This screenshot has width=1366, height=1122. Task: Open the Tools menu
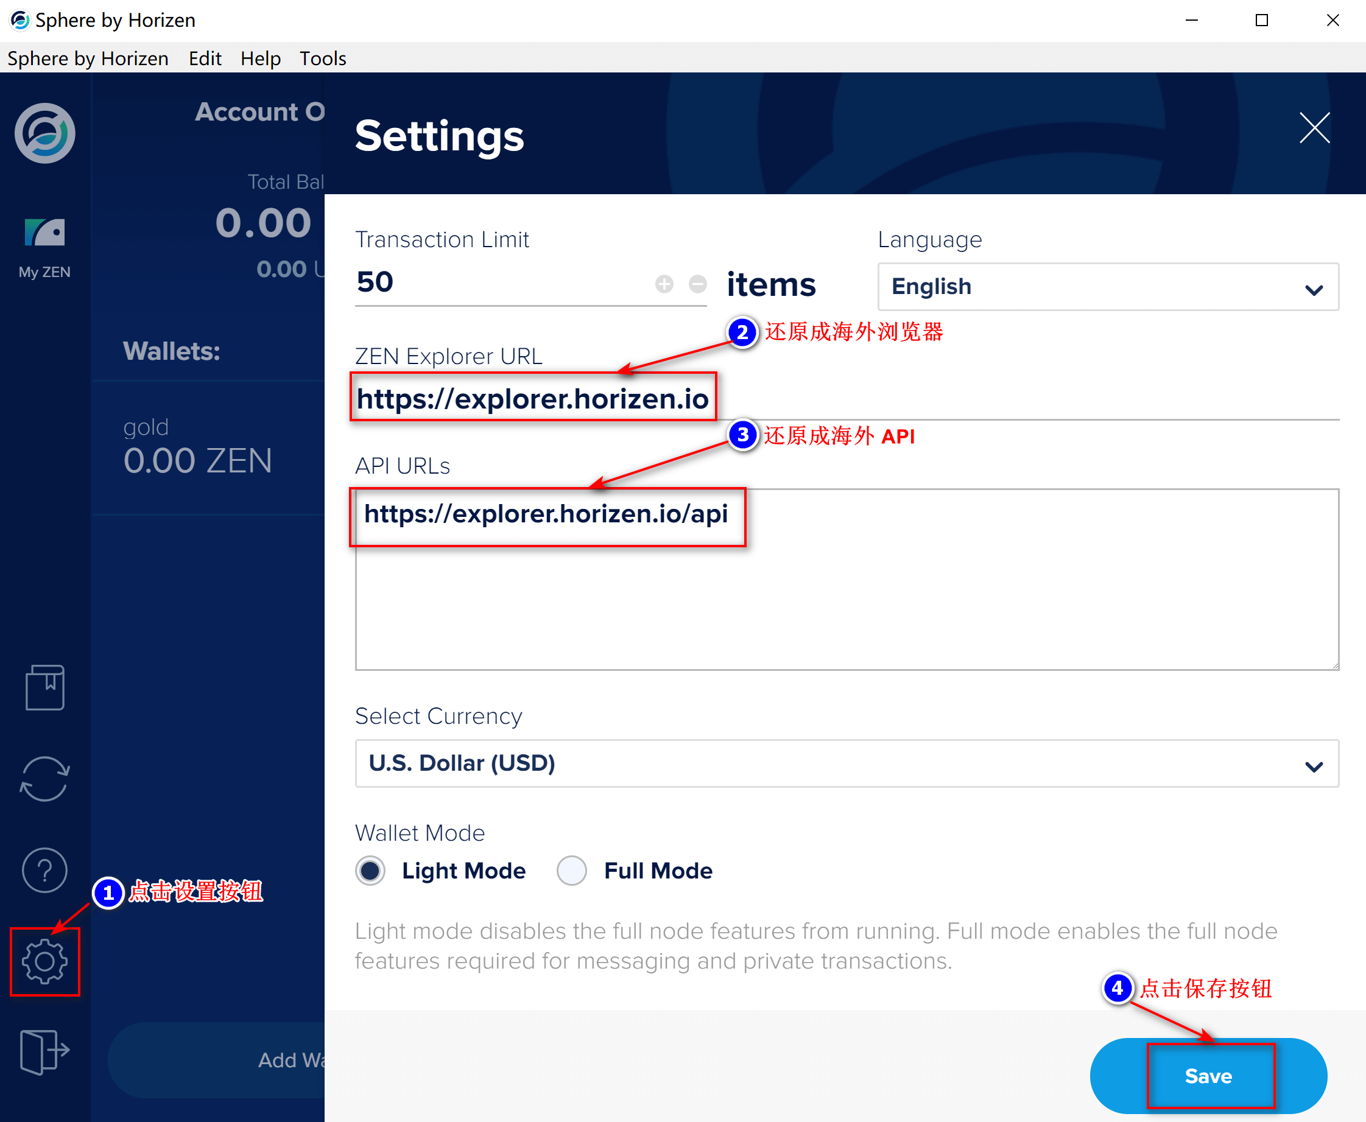click(323, 58)
